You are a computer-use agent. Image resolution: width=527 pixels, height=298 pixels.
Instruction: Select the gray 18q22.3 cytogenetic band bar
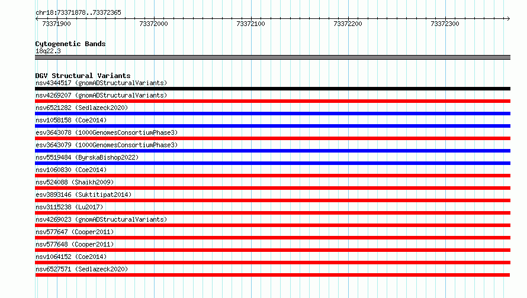tap(272, 57)
